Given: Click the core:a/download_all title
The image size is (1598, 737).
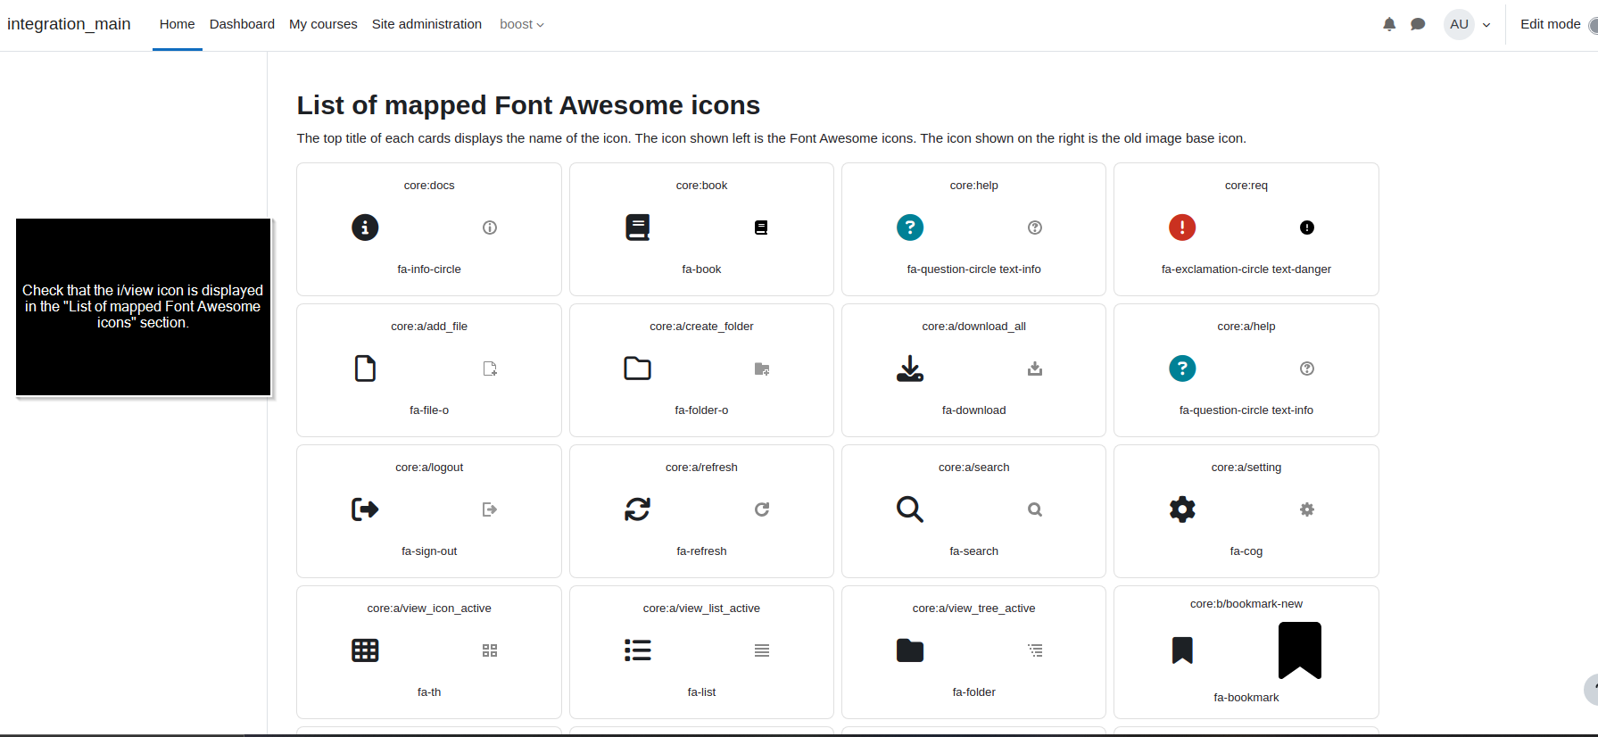Looking at the screenshot, I should tap(973, 327).
